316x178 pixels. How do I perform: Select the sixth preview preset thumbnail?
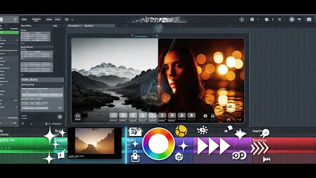tap(162, 115)
